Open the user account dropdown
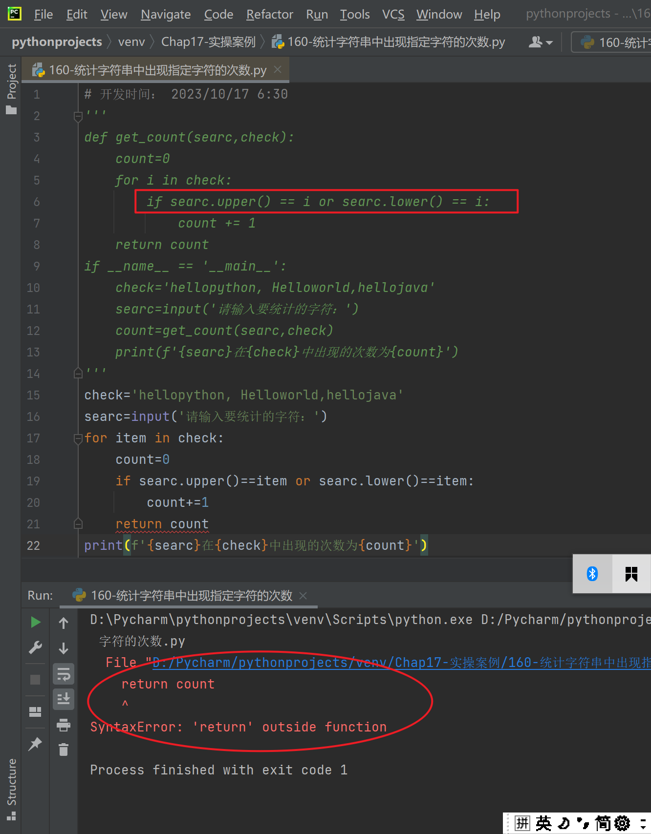The width and height of the screenshot is (651, 834). [x=541, y=42]
